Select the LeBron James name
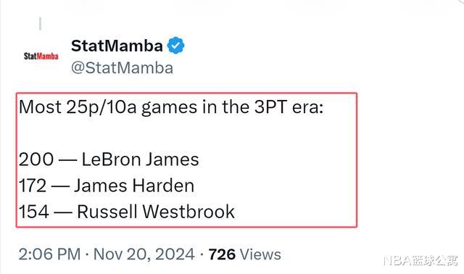The image size is (464, 274). (x=140, y=159)
